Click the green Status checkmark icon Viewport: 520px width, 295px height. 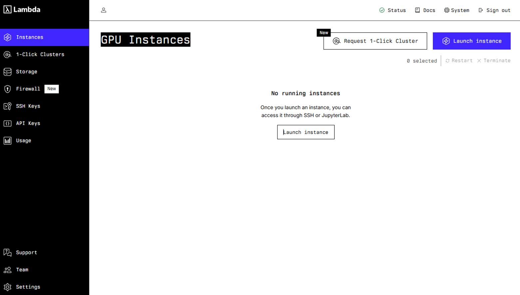point(382,10)
